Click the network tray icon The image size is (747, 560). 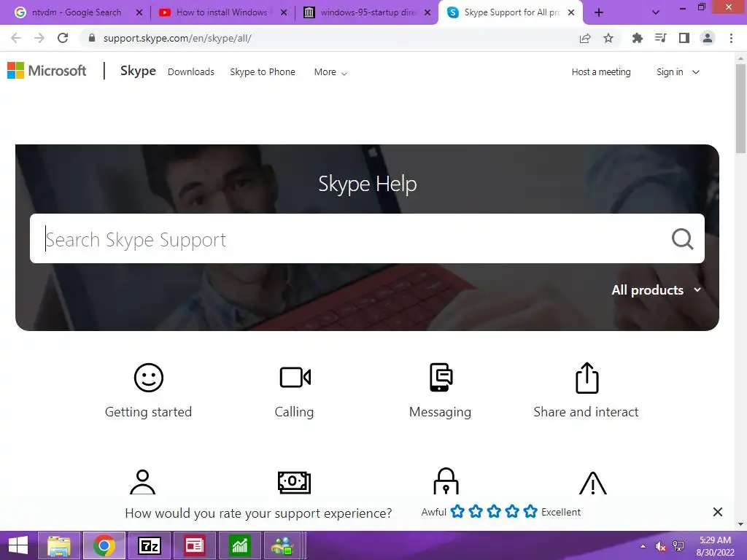[x=678, y=545]
